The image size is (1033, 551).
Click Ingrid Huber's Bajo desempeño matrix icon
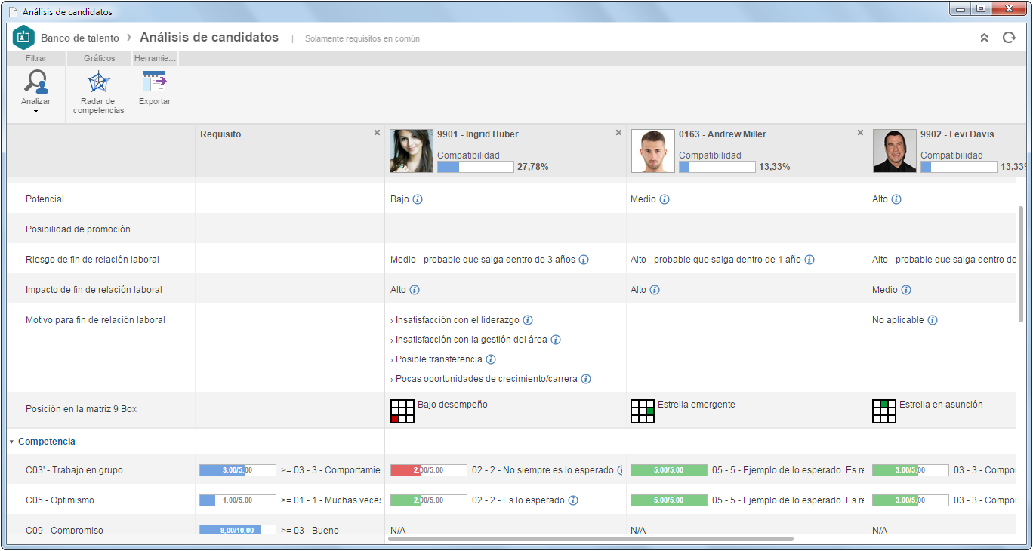(402, 411)
